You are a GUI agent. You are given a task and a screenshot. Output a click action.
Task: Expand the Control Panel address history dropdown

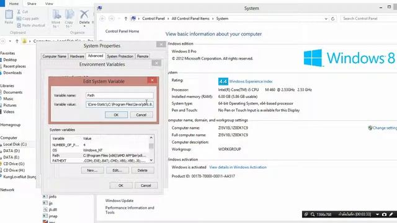click(326, 19)
